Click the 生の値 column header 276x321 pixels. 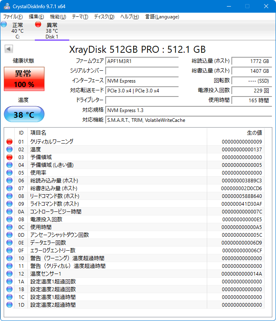pos(236,132)
